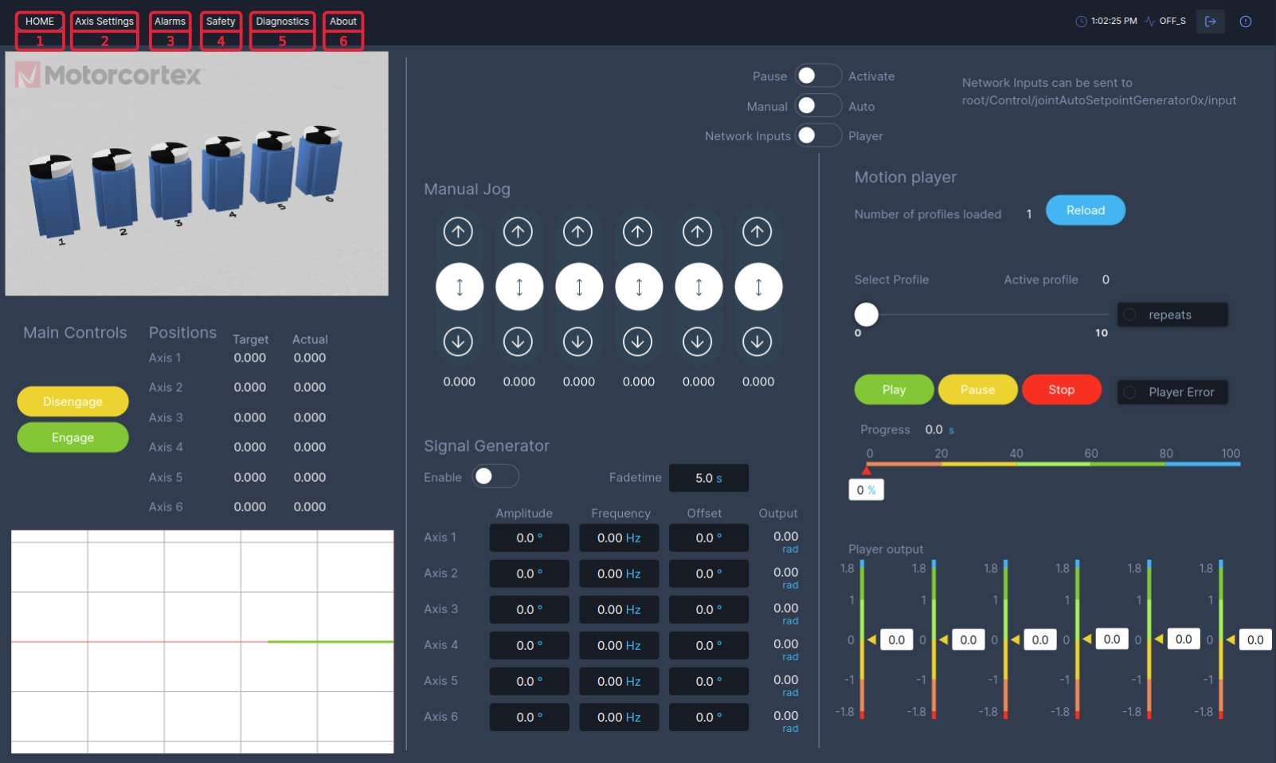Jog axis 5 up arrow

pos(697,232)
